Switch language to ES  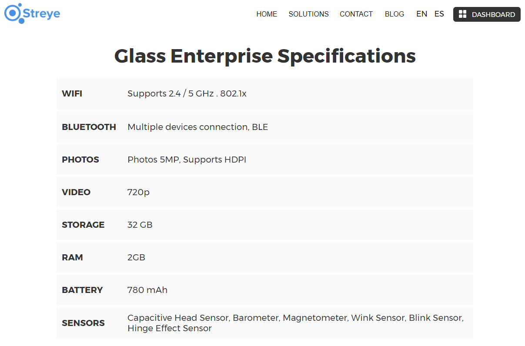pos(439,14)
